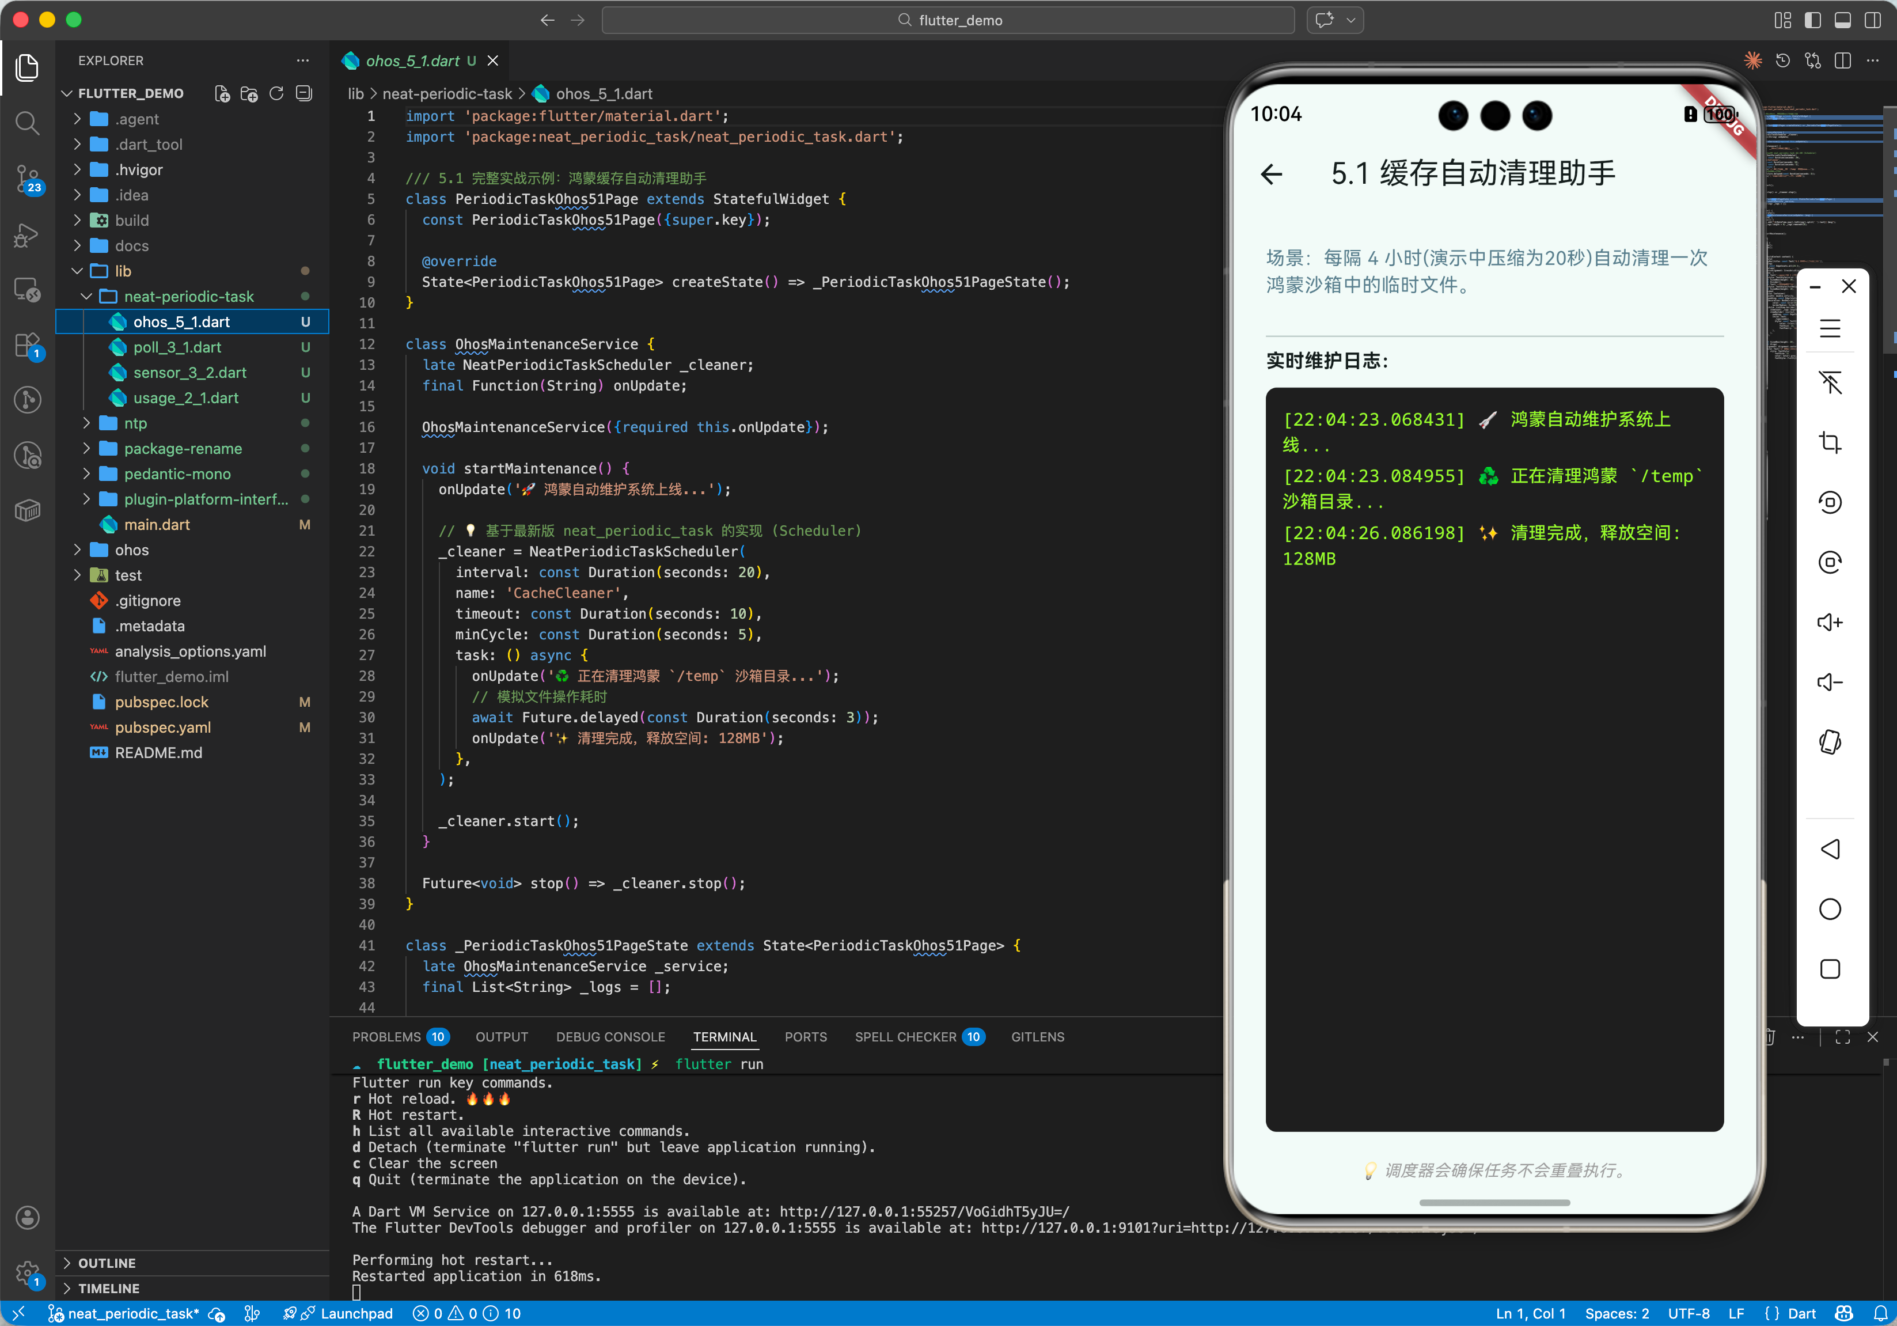The width and height of the screenshot is (1897, 1326).
Task: Toggle the secondary side bar layout icon
Action: (1872, 20)
